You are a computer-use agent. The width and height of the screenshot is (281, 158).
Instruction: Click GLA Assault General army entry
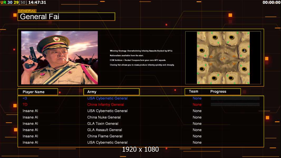click(104, 130)
